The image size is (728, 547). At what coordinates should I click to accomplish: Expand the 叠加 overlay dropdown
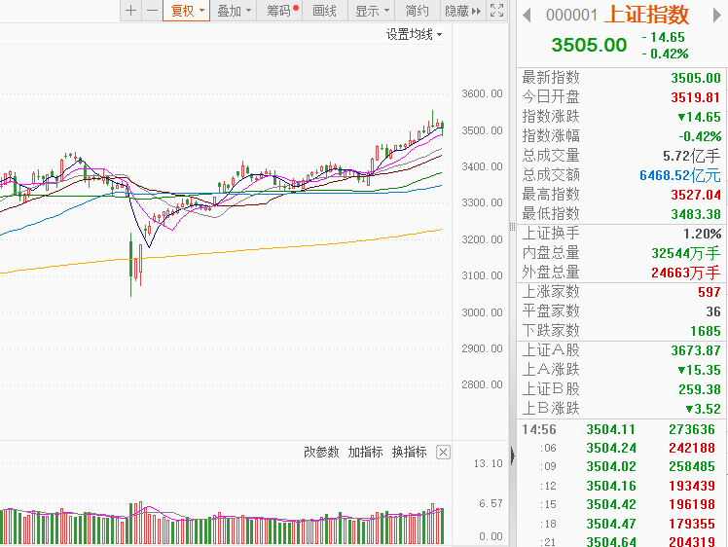(x=235, y=11)
